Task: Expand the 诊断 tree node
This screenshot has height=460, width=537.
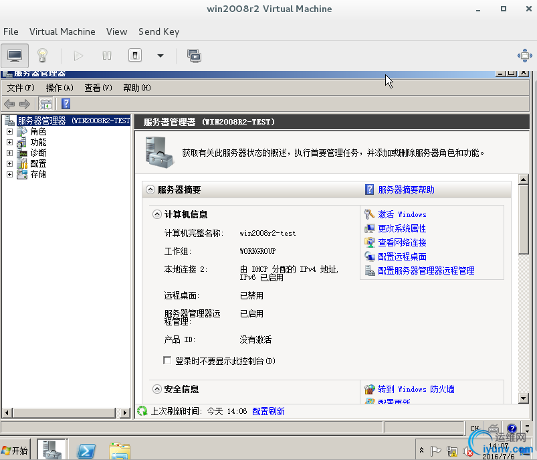Action: 9,153
